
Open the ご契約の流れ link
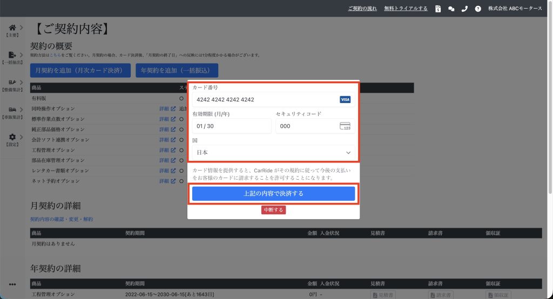(x=362, y=9)
